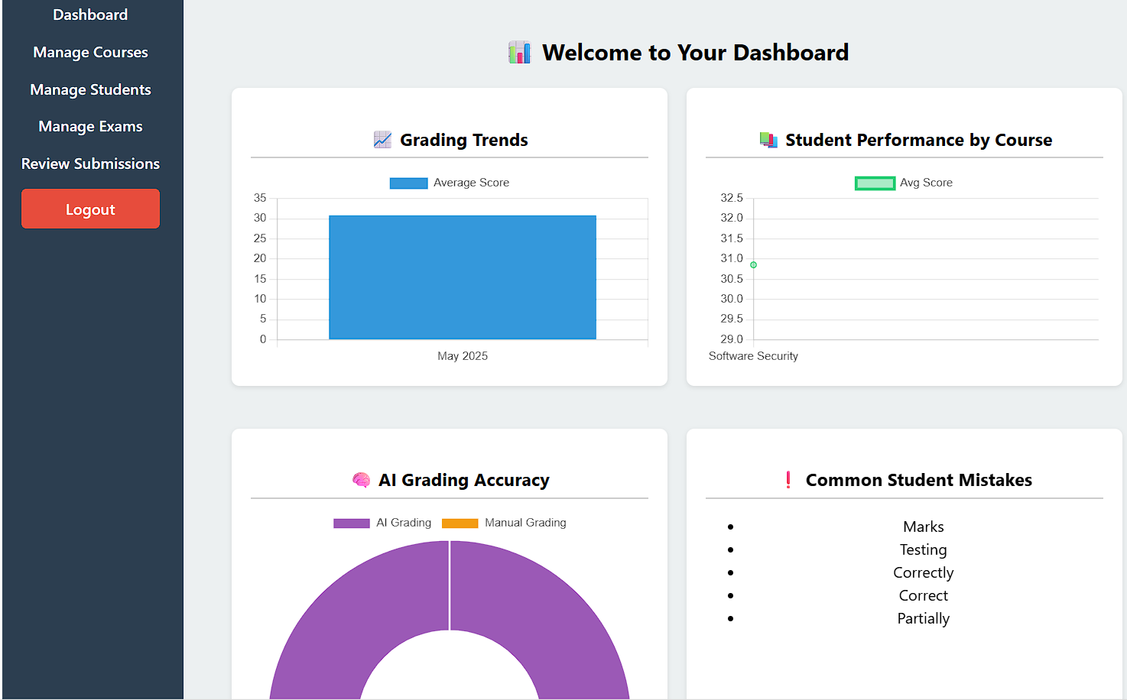Click the bar chart icon in the Welcome header
The height and width of the screenshot is (700, 1127).
tap(520, 52)
